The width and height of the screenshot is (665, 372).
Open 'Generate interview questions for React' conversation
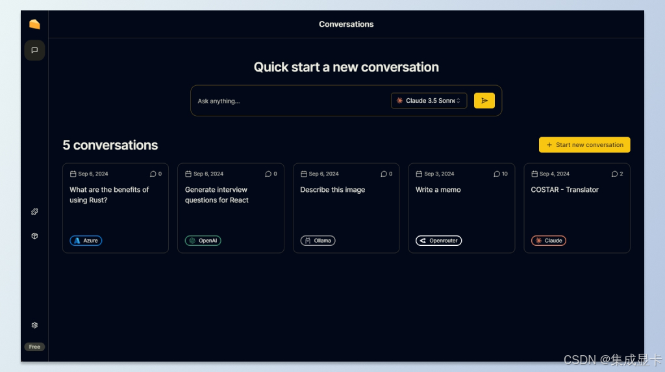click(231, 208)
